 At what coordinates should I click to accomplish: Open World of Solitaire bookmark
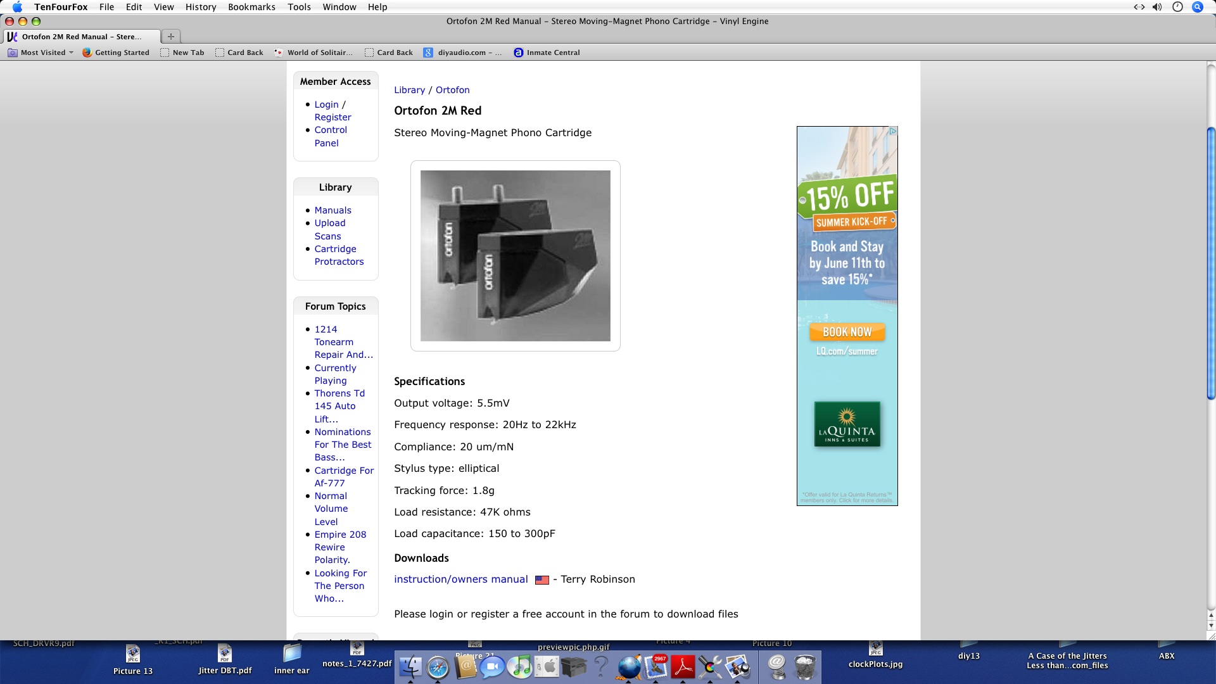pyautogui.click(x=313, y=53)
